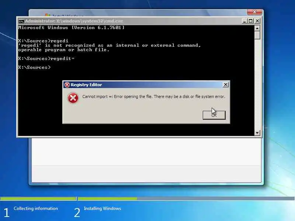
Task: Click the 'Collecting information' step label
Action: click(x=36, y=208)
